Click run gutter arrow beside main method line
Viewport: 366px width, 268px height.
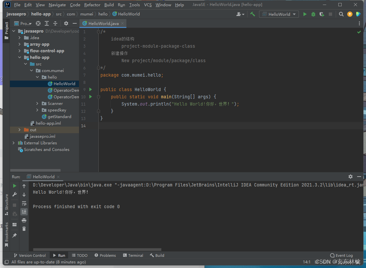coord(91,97)
